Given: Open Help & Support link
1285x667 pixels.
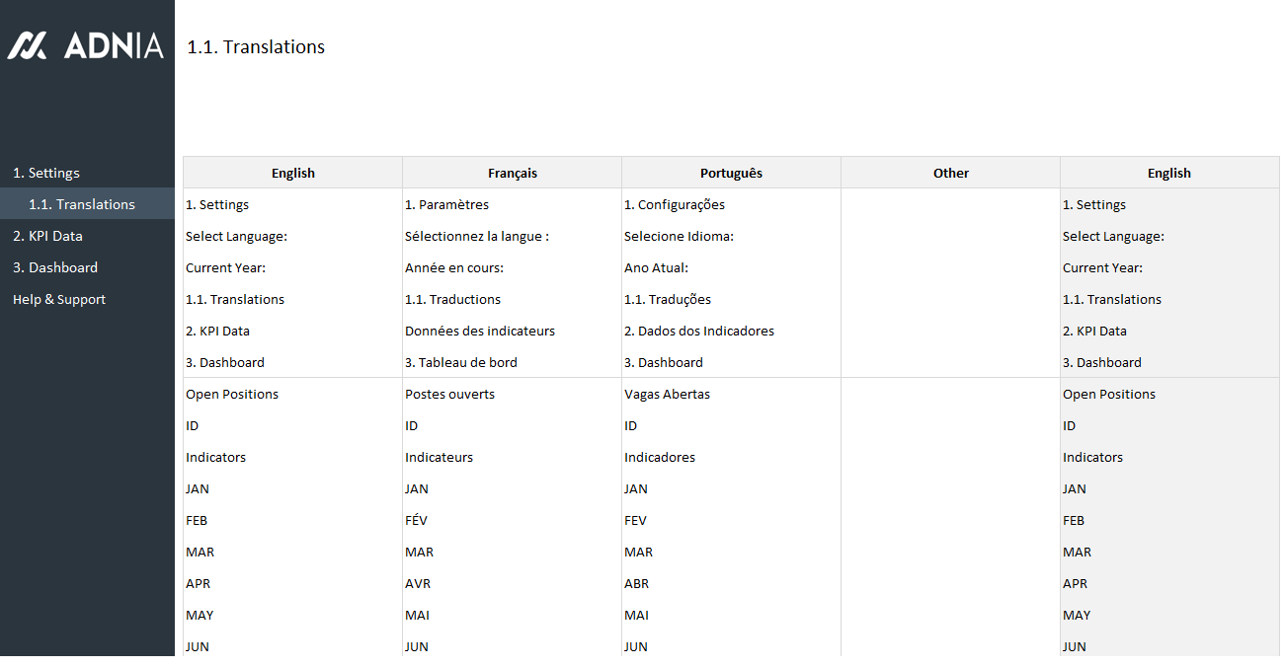Looking at the screenshot, I should point(59,299).
